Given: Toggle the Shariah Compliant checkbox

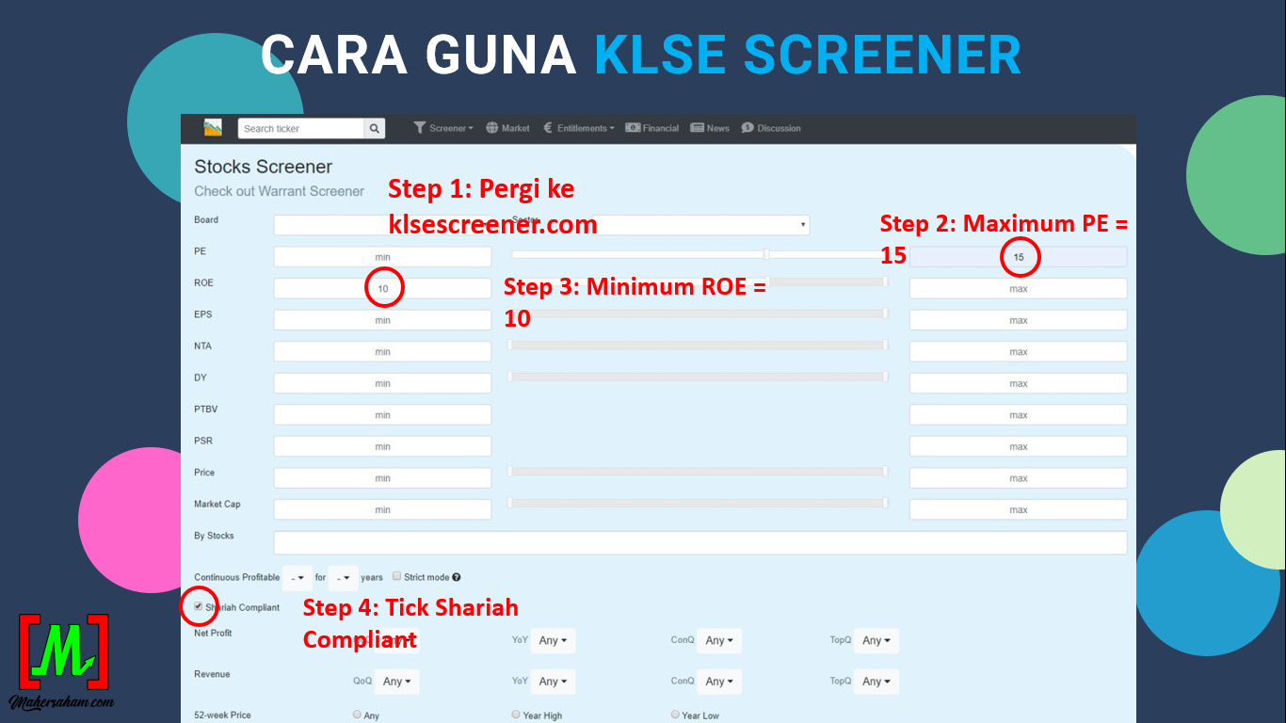Looking at the screenshot, I should (199, 607).
